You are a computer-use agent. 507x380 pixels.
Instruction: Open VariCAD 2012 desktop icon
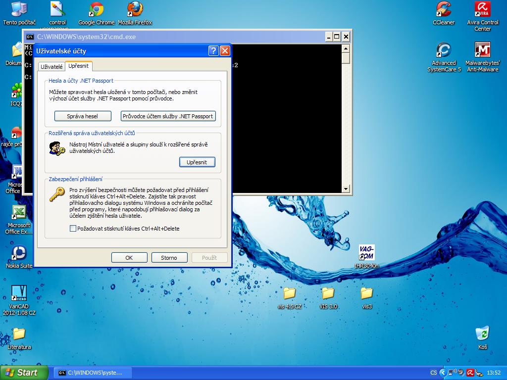[19, 293]
